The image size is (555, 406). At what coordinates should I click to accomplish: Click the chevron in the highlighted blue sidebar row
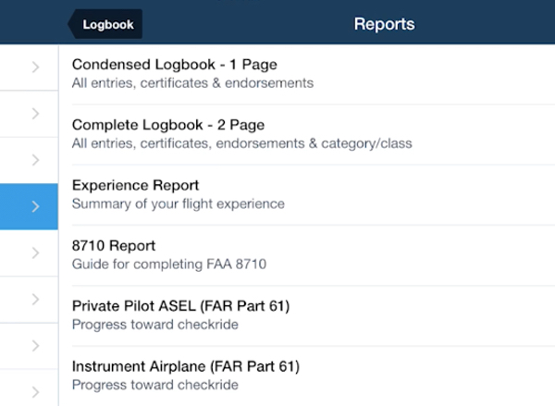click(35, 206)
